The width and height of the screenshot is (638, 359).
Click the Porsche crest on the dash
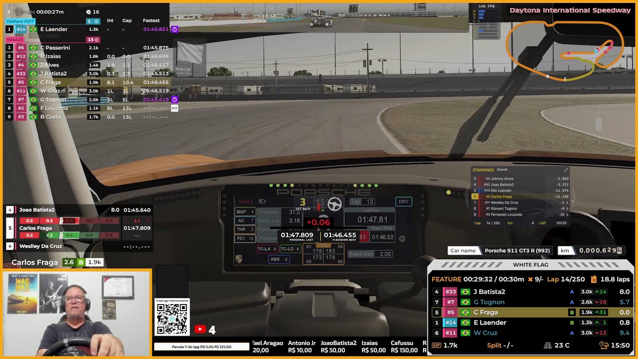coord(239,259)
